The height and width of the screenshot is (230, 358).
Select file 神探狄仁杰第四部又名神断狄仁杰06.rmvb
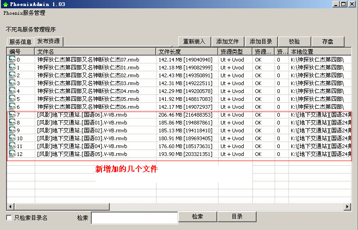tap(88, 107)
